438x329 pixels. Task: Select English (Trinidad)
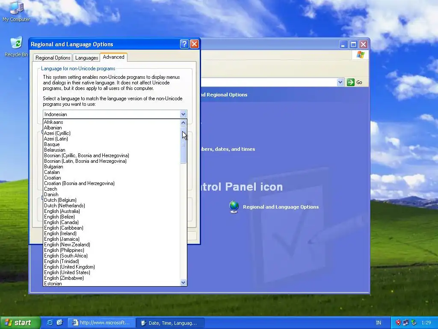click(x=112, y=262)
